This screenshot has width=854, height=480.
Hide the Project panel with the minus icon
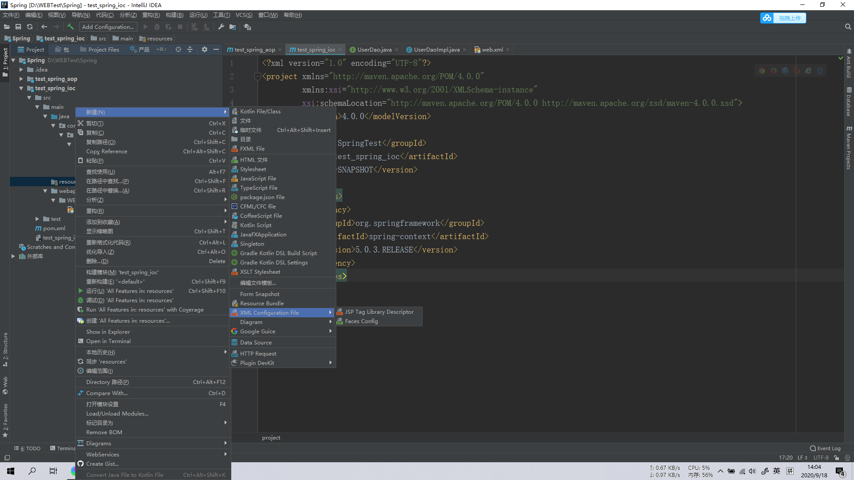point(216,49)
